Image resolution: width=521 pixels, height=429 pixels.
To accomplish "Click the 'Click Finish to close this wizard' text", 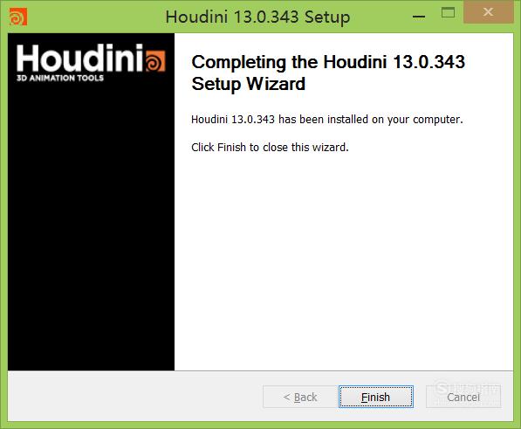I will (x=270, y=147).
